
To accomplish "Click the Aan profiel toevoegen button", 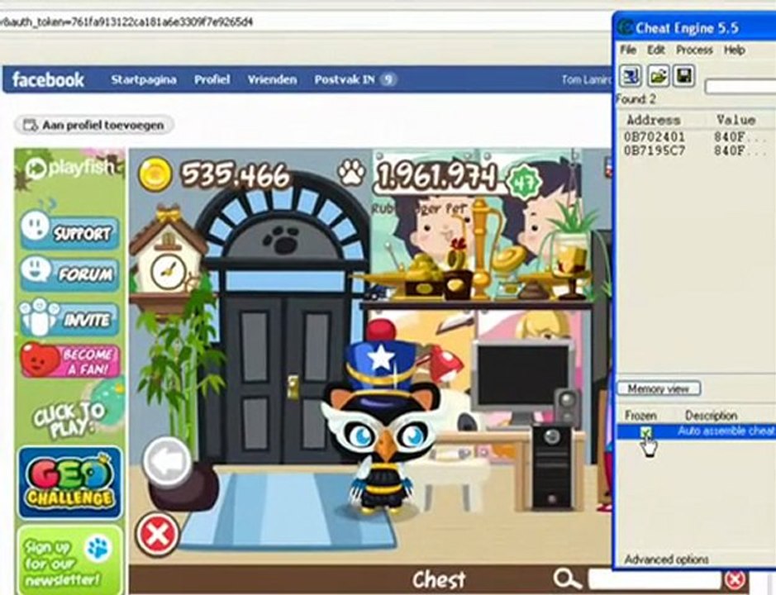I will [x=93, y=126].
